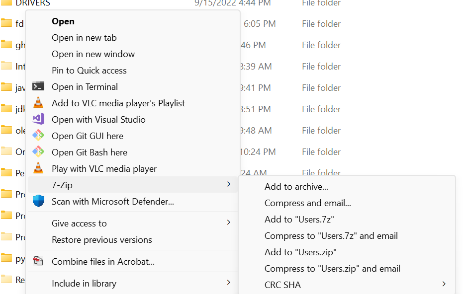
Task: Click the VLC cone icon for Add to Playlist
Action: coord(38,103)
